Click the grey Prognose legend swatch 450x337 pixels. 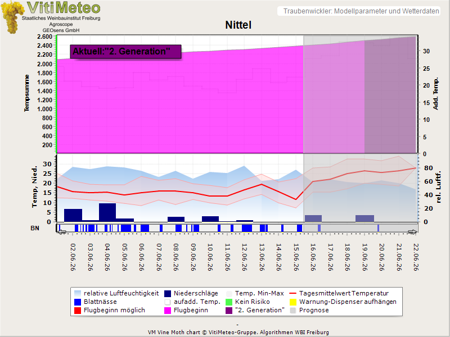tap(292, 311)
